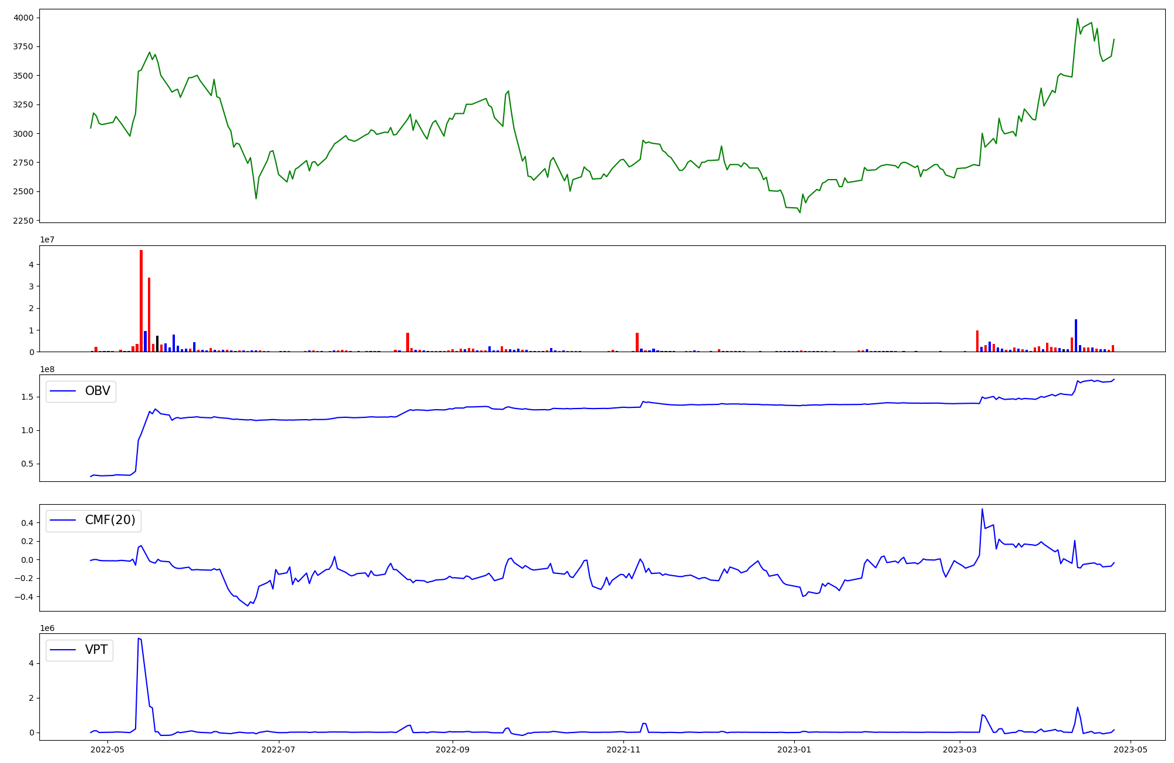
Task: Click the −0.2 tick on CMF axis
Action: coord(24,578)
